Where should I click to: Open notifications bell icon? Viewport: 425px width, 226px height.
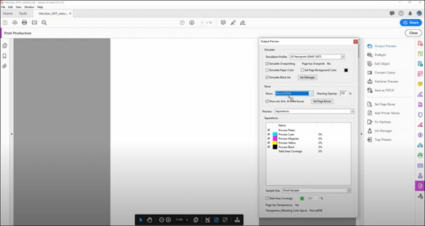[x=410, y=13]
